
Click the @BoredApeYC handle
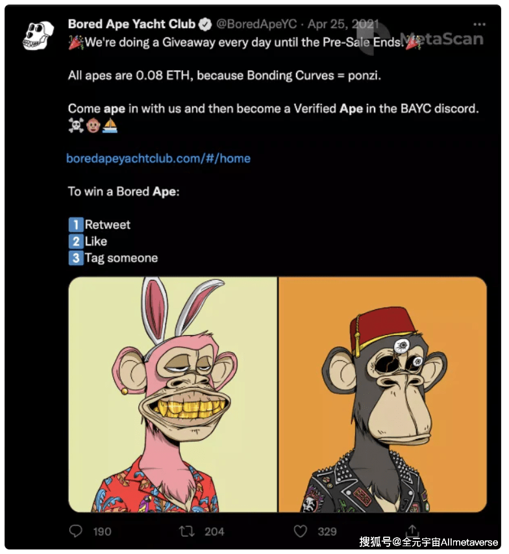tap(256, 25)
